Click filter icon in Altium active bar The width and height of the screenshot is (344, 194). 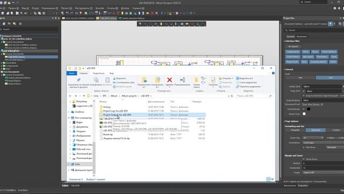(140, 24)
